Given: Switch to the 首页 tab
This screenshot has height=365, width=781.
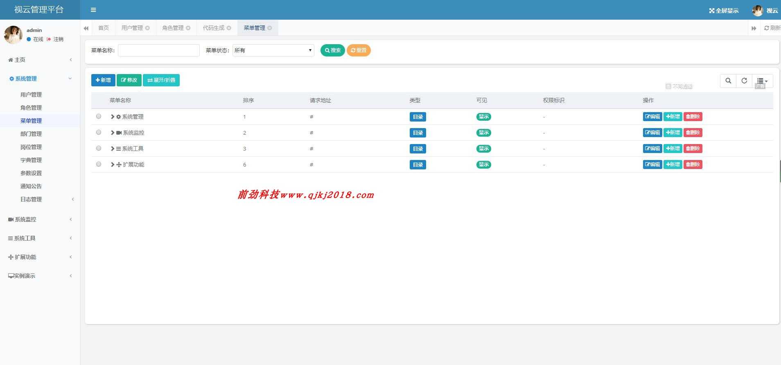Looking at the screenshot, I should point(104,28).
